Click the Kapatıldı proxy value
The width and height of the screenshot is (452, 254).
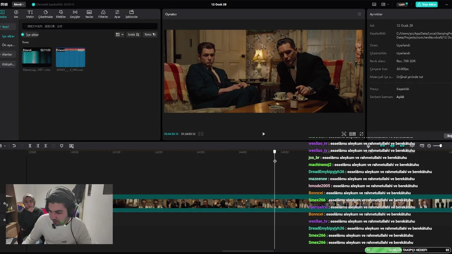(x=403, y=89)
